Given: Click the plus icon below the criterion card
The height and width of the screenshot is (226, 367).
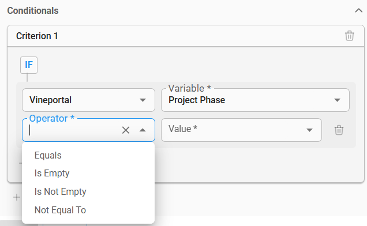Looking at the screenshot, I should pyautogui.click(x=17, y=197).
